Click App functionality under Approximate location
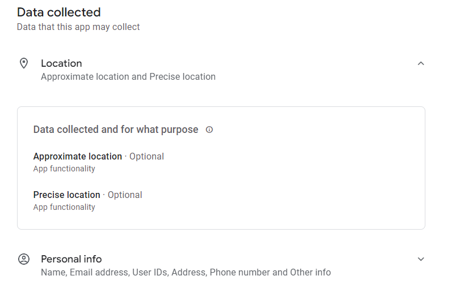 (64, 169)
